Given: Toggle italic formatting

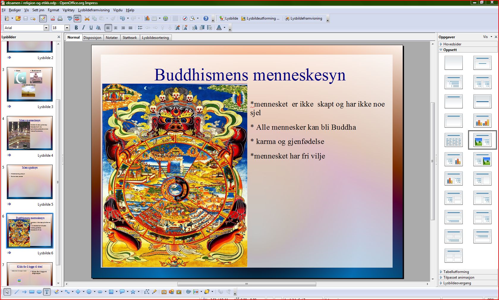Looking at the screenshot, I should click(84, 28).
